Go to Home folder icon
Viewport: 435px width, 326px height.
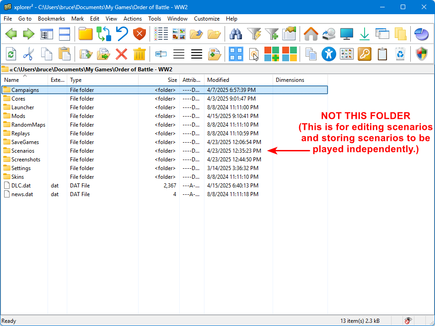click(311, 34)
